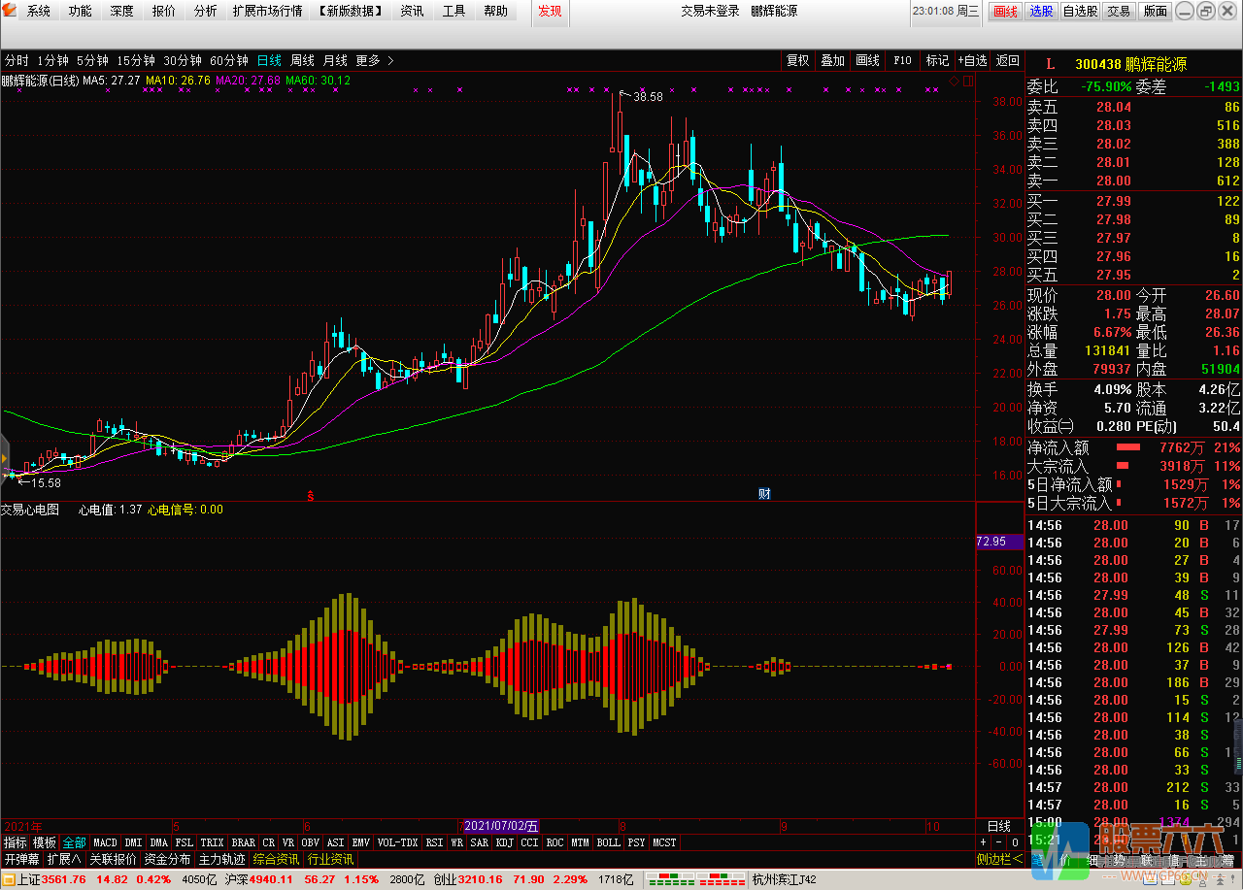The width and height of the screenshot is (1243, 890).
Task: Click the 交易 trading button
Action: (1119, 11)
